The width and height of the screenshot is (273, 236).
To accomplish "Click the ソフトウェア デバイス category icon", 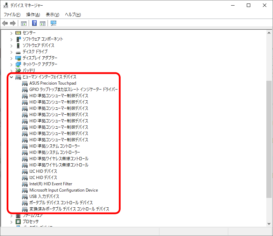I will click(18, 45).
